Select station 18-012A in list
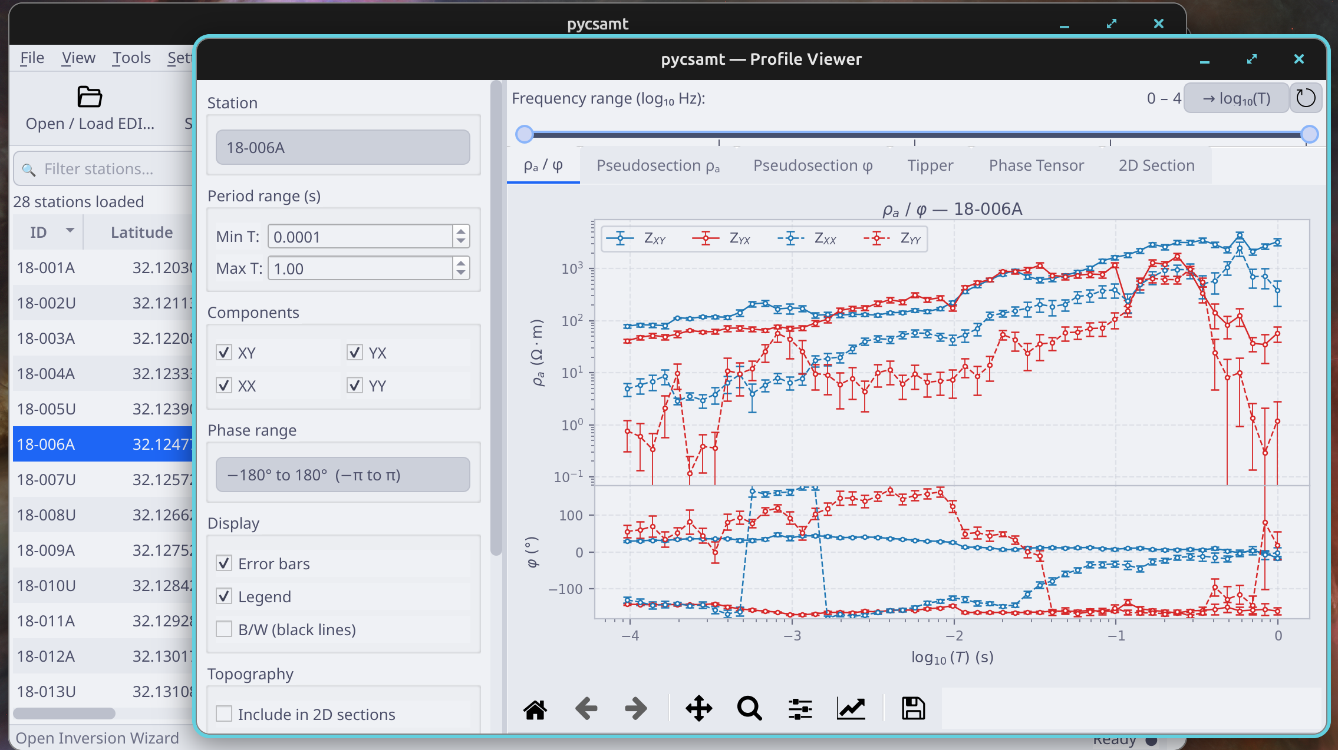Image resolution: width=1338 pixels, height=750 pixels. pos(103,656)
